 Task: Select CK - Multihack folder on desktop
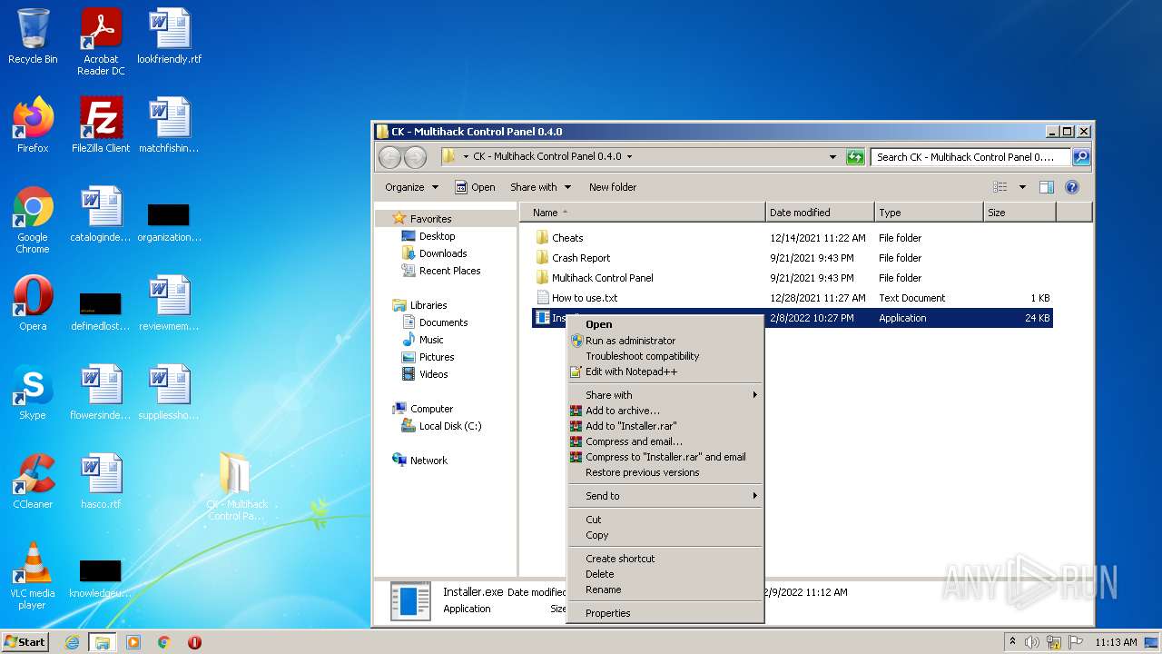(x=236, y=487)
